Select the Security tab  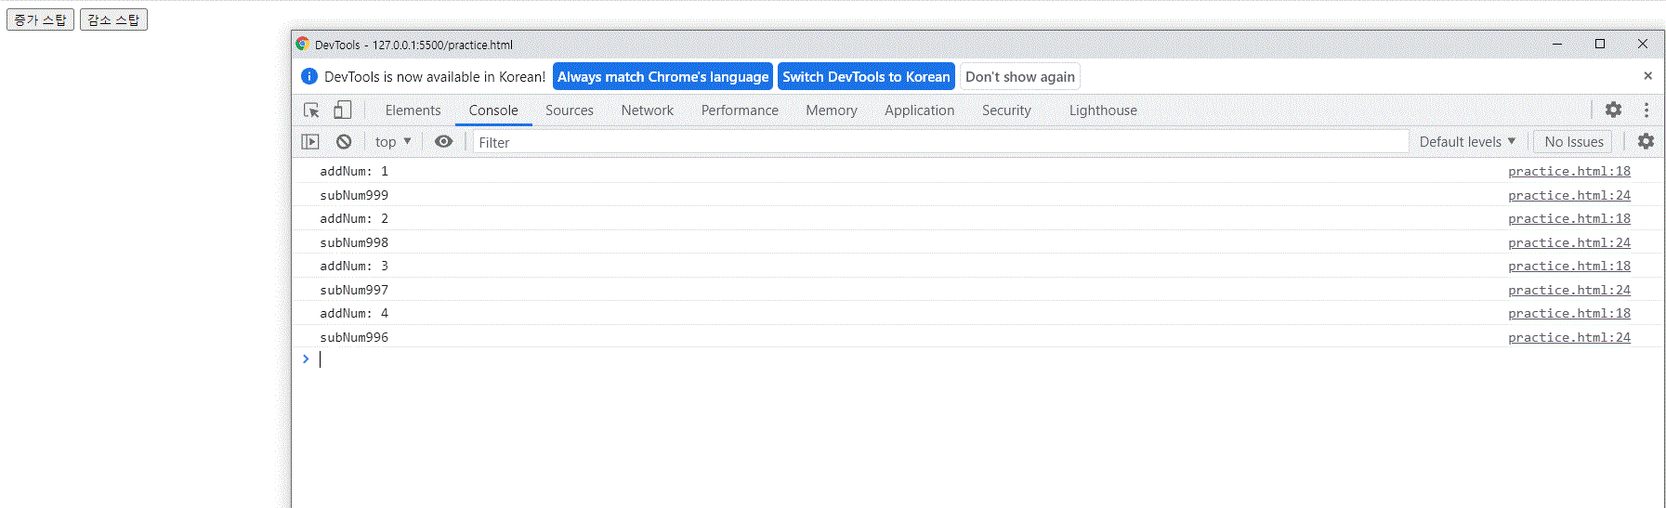pyautogui.click(x=1006, y=111)
